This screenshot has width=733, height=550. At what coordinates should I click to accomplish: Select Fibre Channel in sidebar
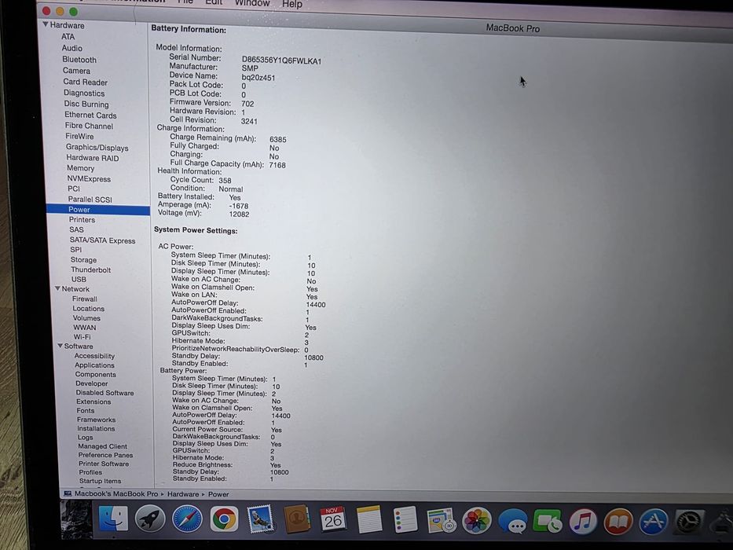click(89, 126)
